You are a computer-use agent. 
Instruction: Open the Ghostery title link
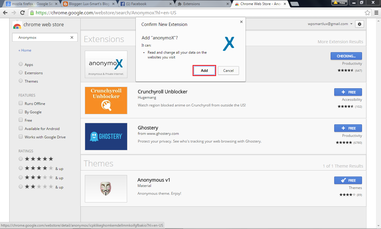(x=148, y=128)
